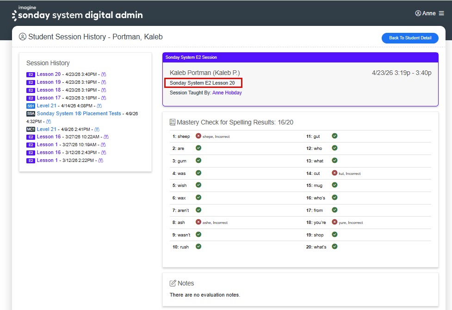
Task: Click the word '20: what's' in results
Action: (316, 247)
